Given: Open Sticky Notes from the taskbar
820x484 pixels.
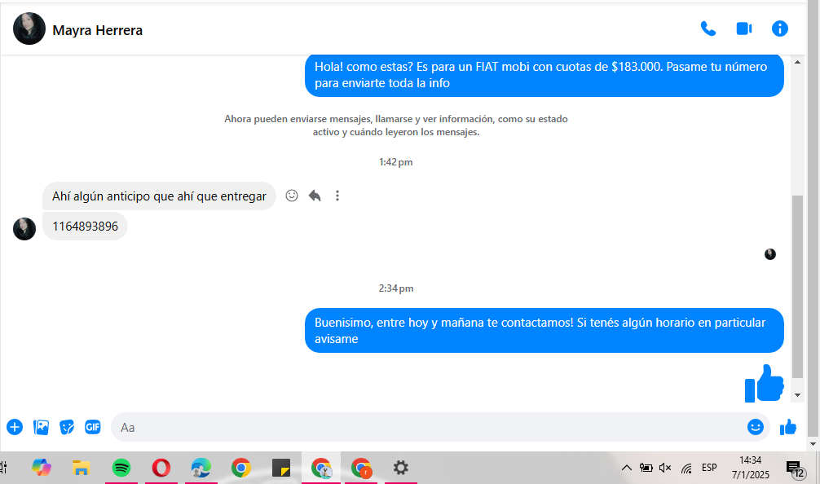Looking at the screenshot, I should point(281,467).
